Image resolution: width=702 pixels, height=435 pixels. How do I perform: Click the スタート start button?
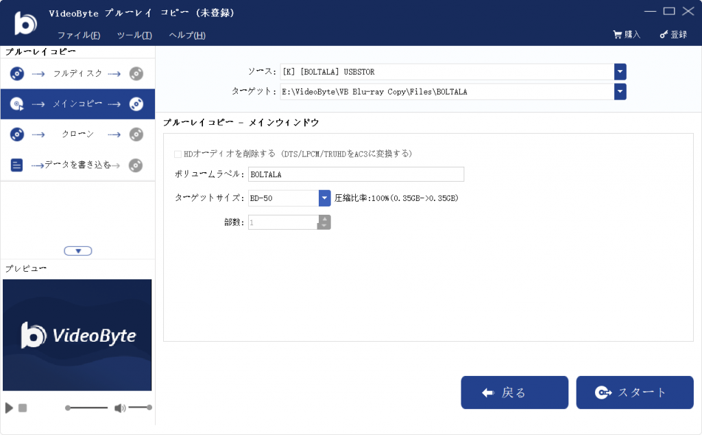(x=634, y=392)
